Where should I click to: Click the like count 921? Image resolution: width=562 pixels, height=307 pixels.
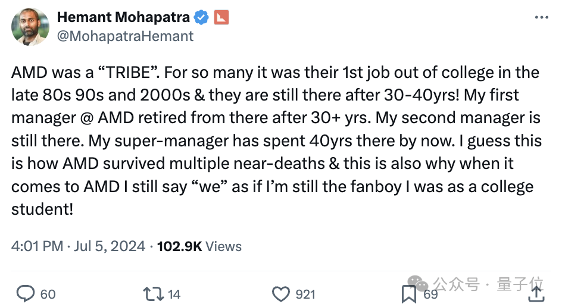305,294
